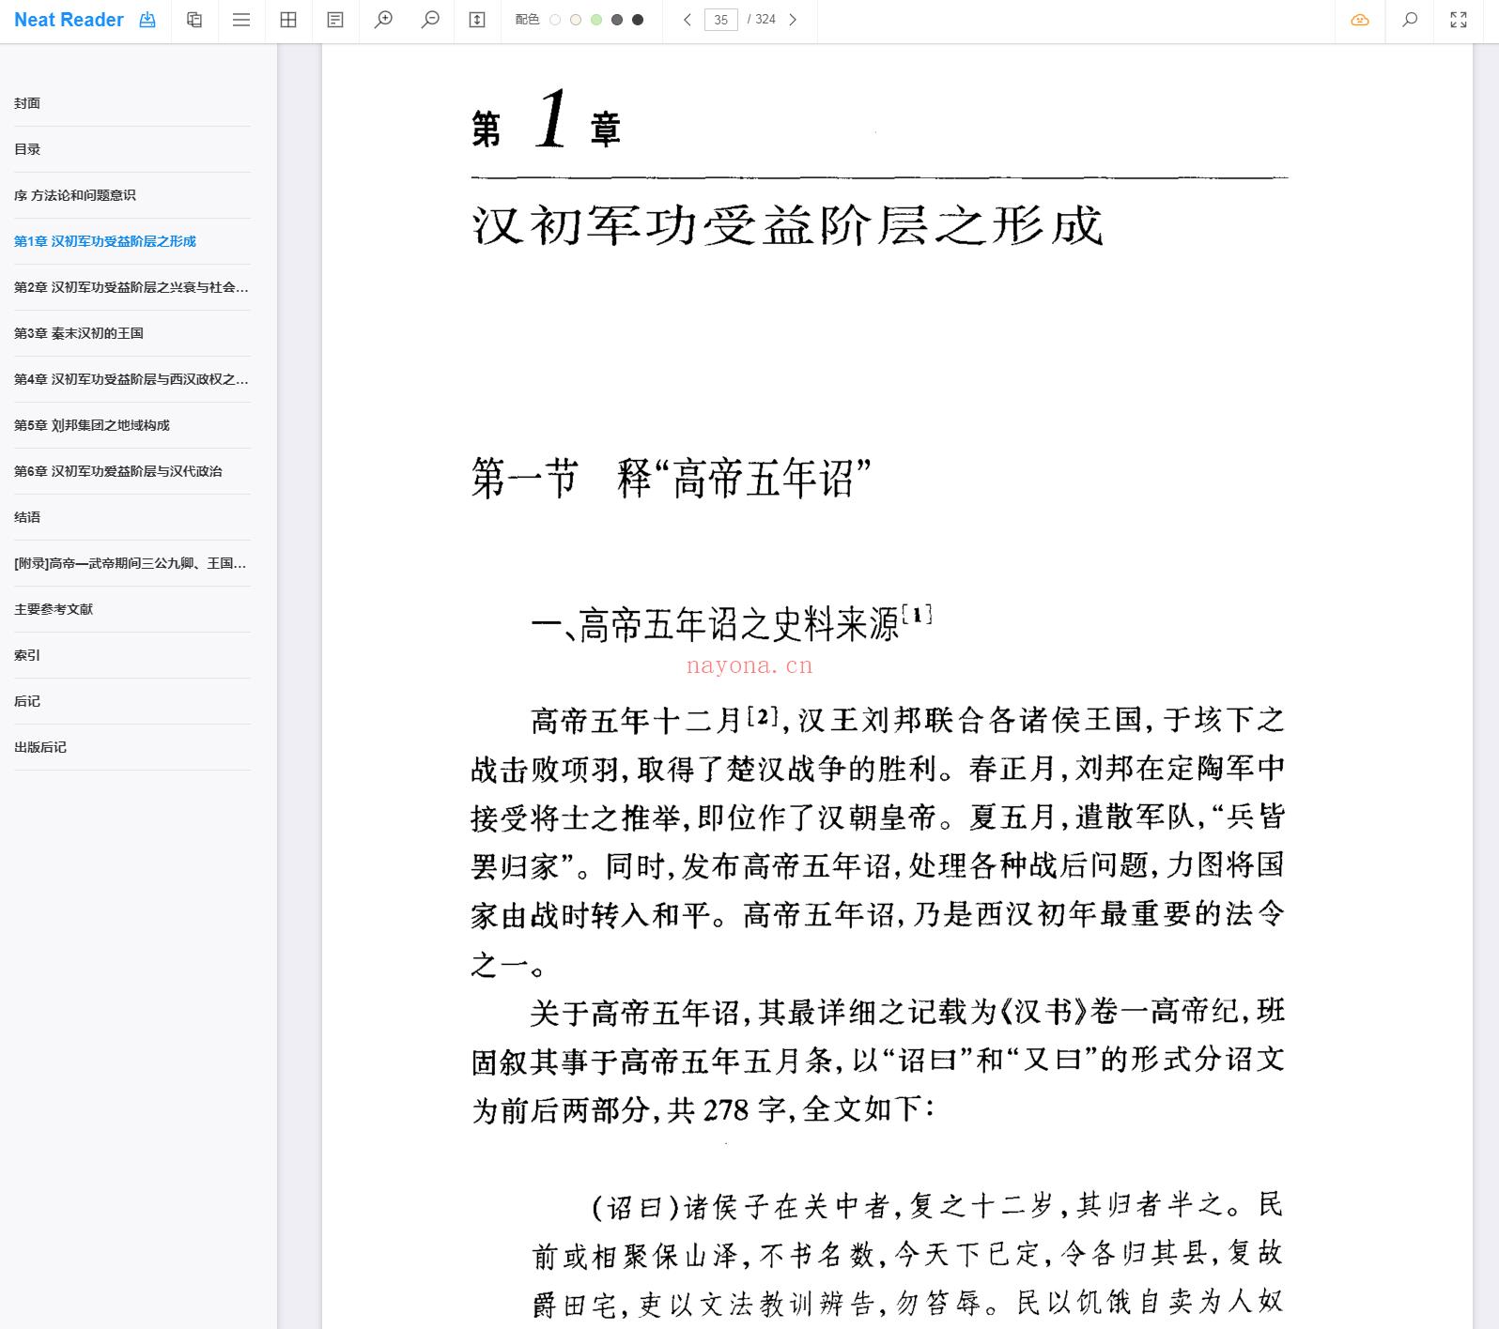1499x1329 pixels.
Task: Click footnote marker [2] after 十二月
Action: point(763,716)
